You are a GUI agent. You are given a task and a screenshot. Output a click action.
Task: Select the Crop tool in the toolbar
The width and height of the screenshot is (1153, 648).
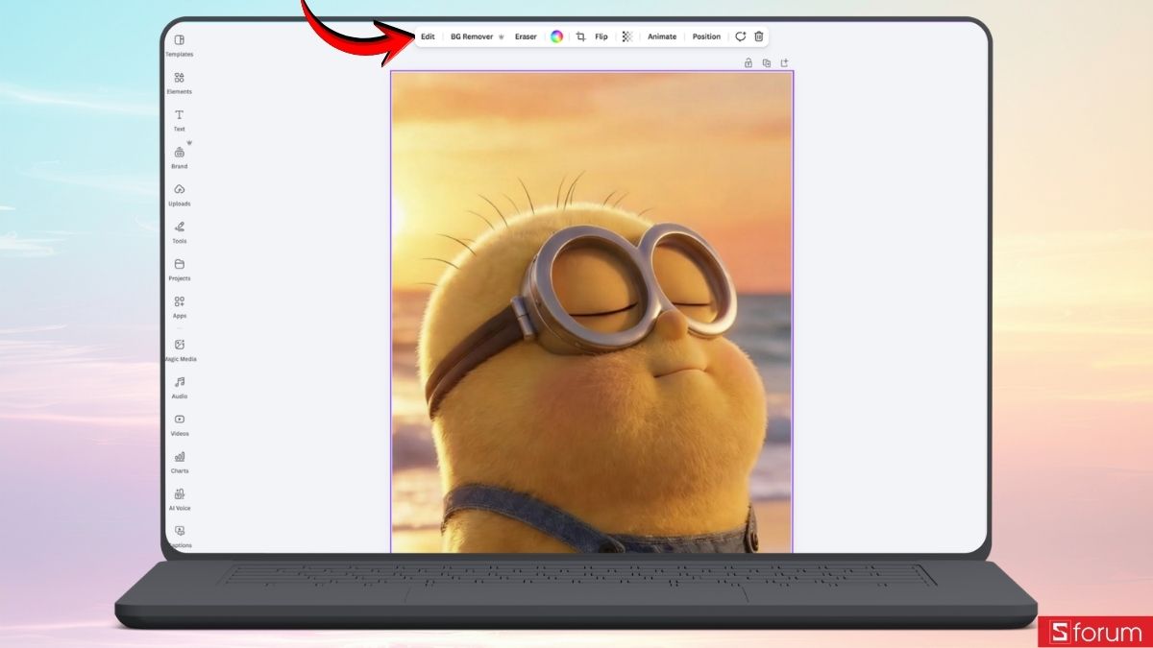[x=581, y=36]
